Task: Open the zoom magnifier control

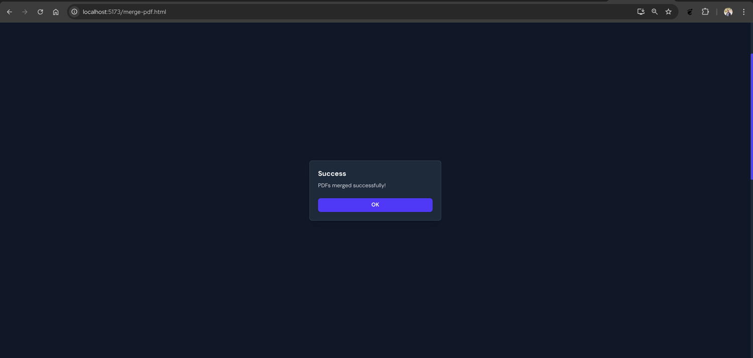Action: [655, 12]
